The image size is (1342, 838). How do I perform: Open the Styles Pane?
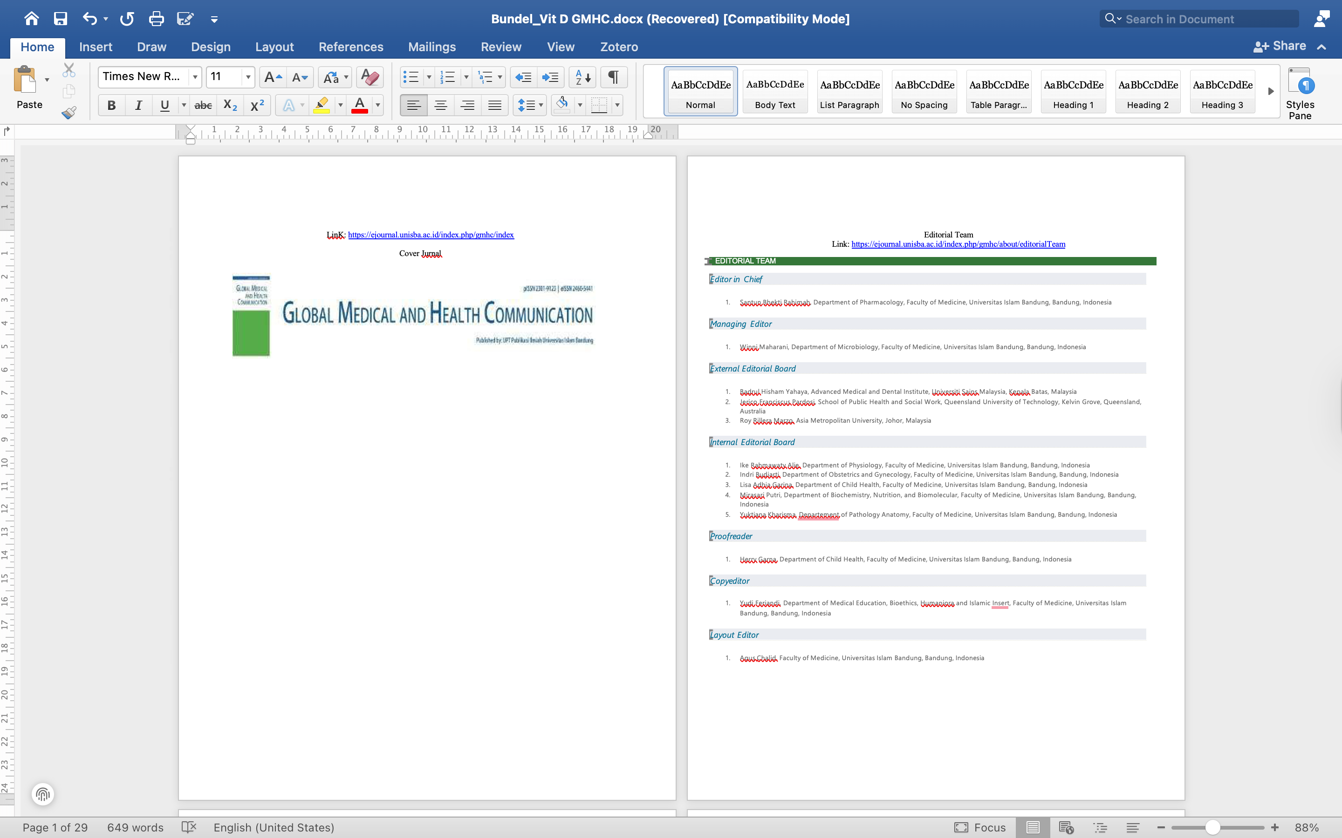coord(1299,93)
